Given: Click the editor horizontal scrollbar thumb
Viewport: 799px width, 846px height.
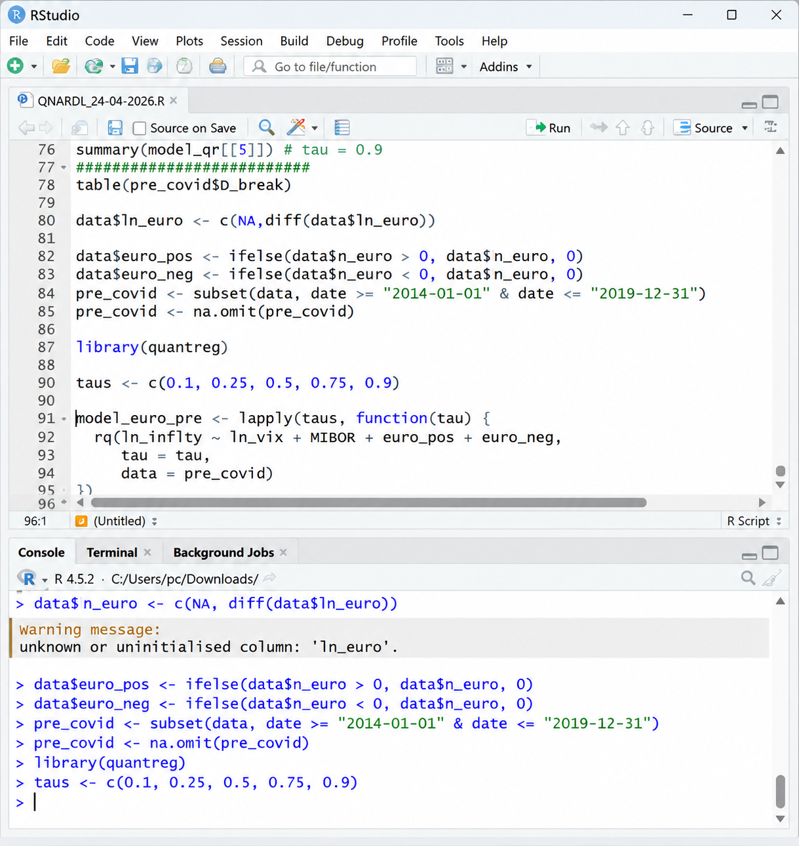Looking at the screenshot, I should pyautogui.click(x=369, y=502).
